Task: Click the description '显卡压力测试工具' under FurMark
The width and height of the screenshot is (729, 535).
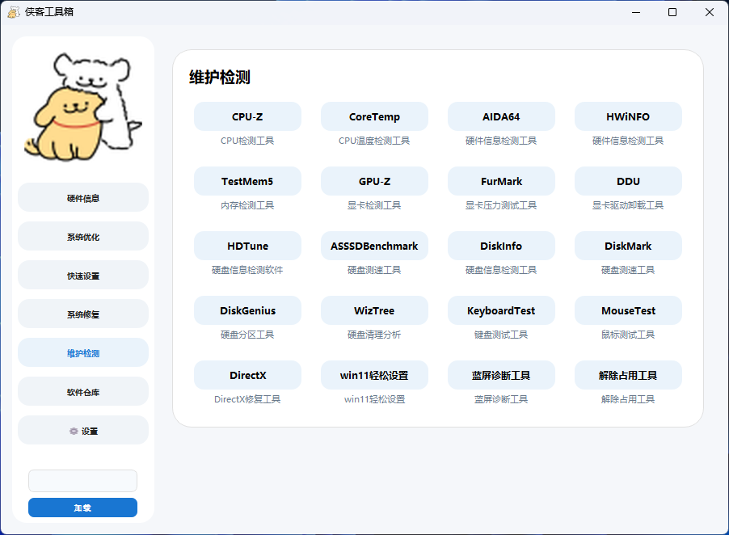Action: [501, 205]
